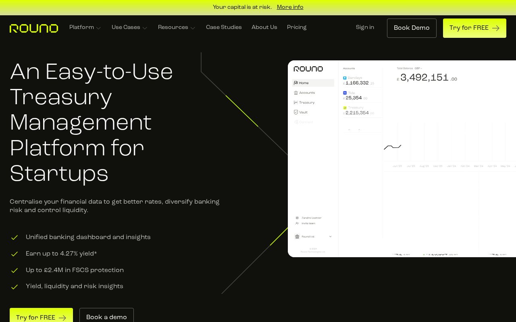Click the 'Up to £2.4M in FSCS protection' text

(75, 270)
